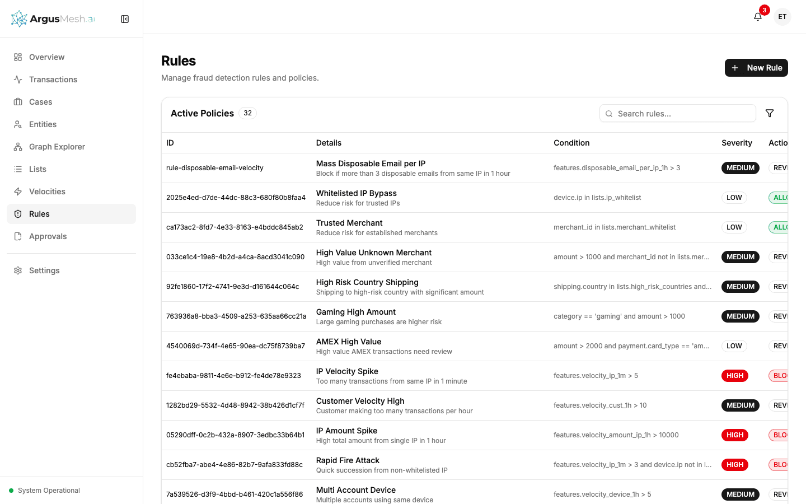The width and height of the screenshot is (806, 504).
Task: Open the Entities sidebar icon
Action: (x=18, y=124)
